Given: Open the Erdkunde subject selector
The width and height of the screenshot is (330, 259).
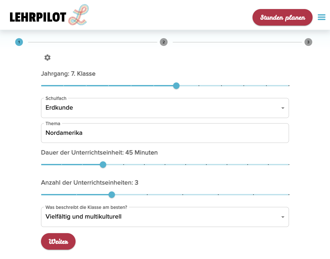Looking at the screenshot, I should (165, 108).
